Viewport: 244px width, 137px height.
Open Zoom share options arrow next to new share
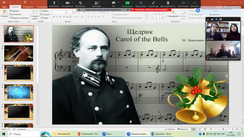click(x=132, y=2)
